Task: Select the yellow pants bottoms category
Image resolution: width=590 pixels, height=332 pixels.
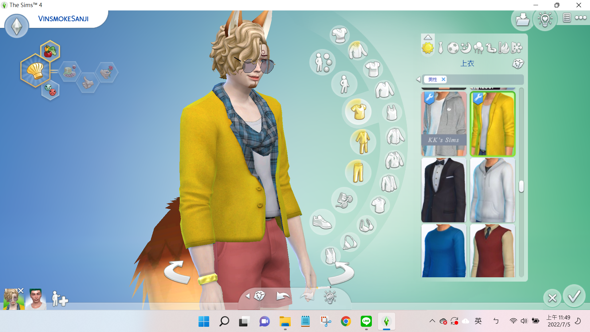Action: [x=358, y=172]
